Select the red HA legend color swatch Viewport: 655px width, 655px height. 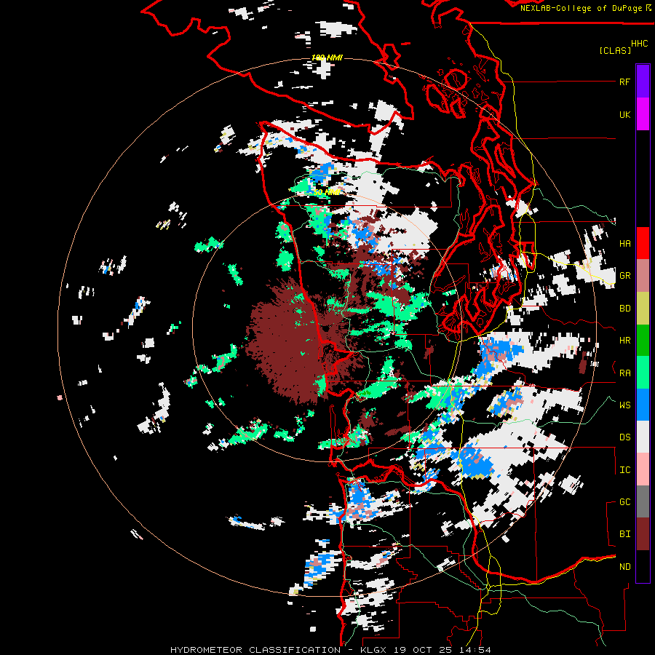(x=643, y=243)
